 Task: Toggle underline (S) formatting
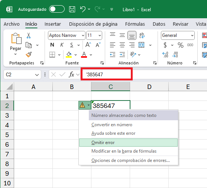pyautogui.click(x=72, y=45)
